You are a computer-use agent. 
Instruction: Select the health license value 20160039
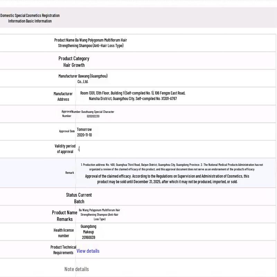coord(88,238)
